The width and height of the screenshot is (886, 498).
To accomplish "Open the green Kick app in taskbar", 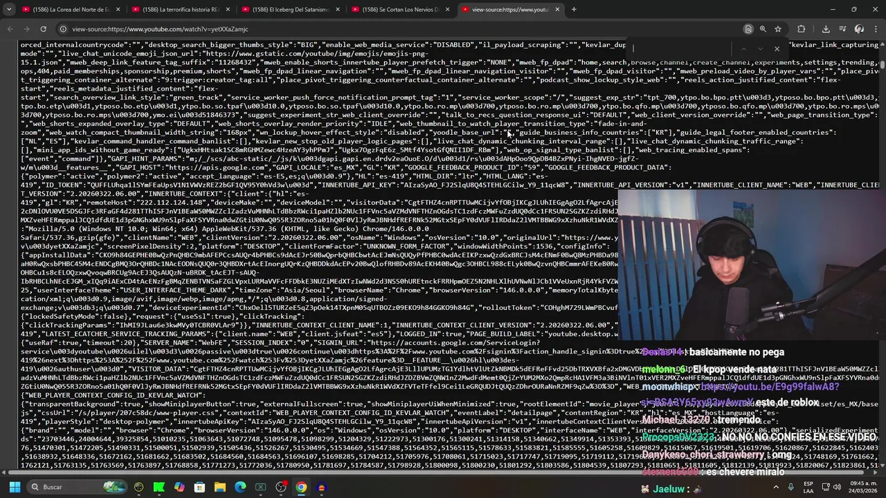I will coord(159,487).
